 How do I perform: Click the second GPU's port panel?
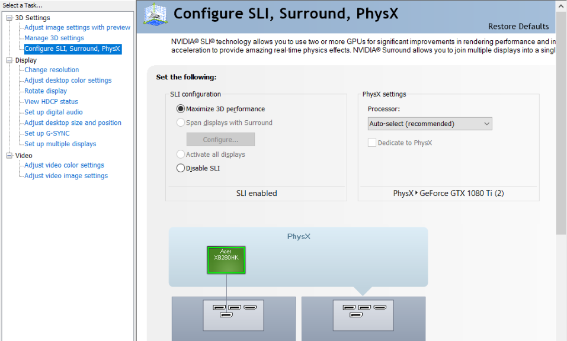click(363, 315)
